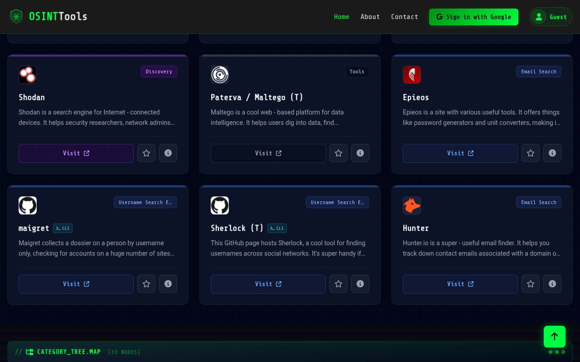Open the Guest account menu

551,17
